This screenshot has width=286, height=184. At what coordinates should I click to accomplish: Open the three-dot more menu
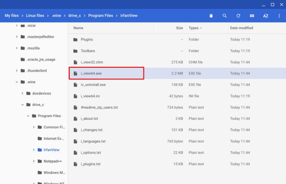pos(279,16)
